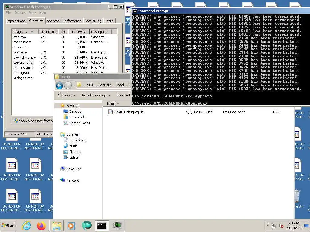Select dwm.exe process row

pyautogui.click(x=64, y=52)
